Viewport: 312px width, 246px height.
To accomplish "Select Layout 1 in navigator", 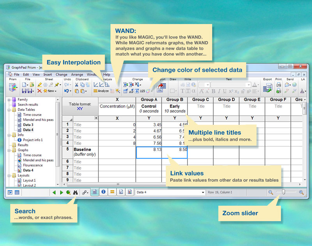I will click(x=29, y=181).
